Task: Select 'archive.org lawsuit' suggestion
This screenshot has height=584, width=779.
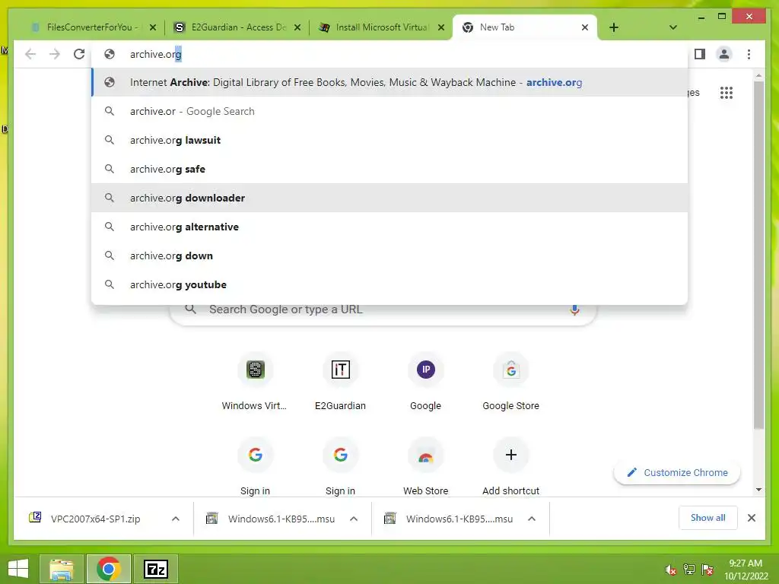Action: (x=390, y=140)
